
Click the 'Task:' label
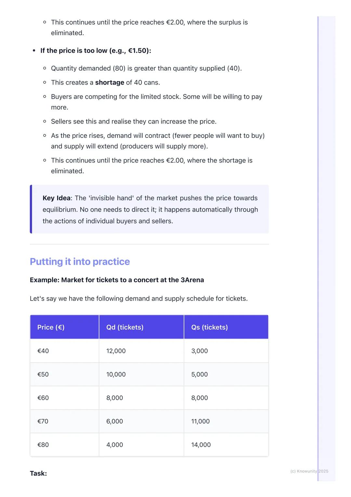tap(38, 473)
